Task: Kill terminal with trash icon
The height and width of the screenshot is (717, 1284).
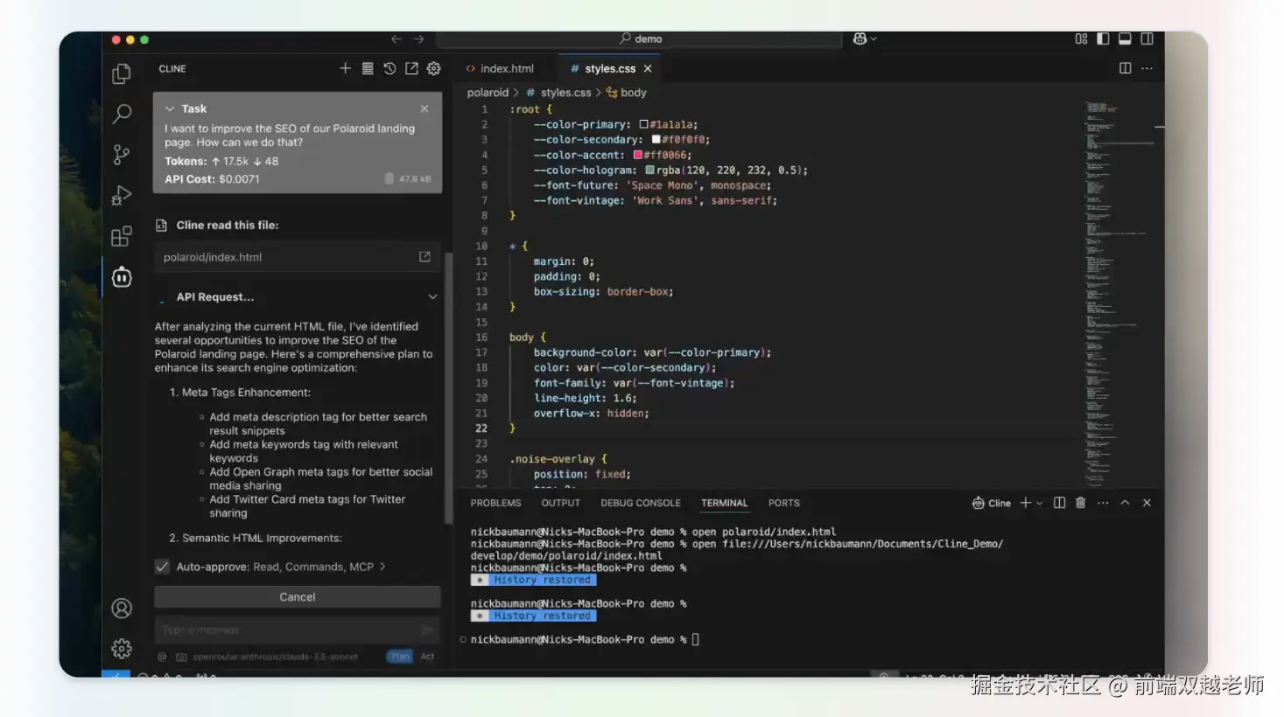Action: coord(1080,503)
